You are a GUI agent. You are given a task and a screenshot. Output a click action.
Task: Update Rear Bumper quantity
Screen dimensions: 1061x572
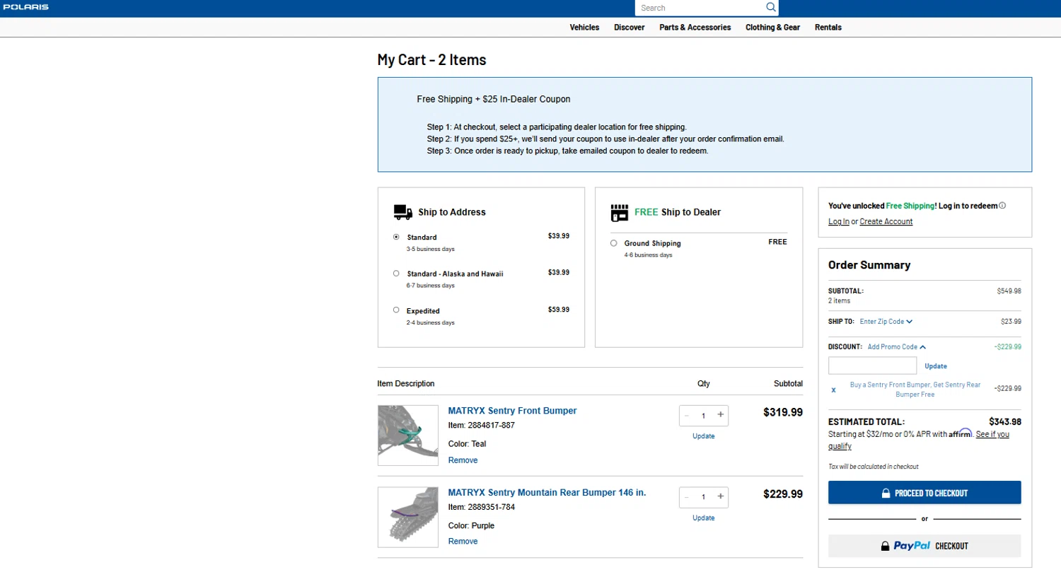[x=703, y=518]
